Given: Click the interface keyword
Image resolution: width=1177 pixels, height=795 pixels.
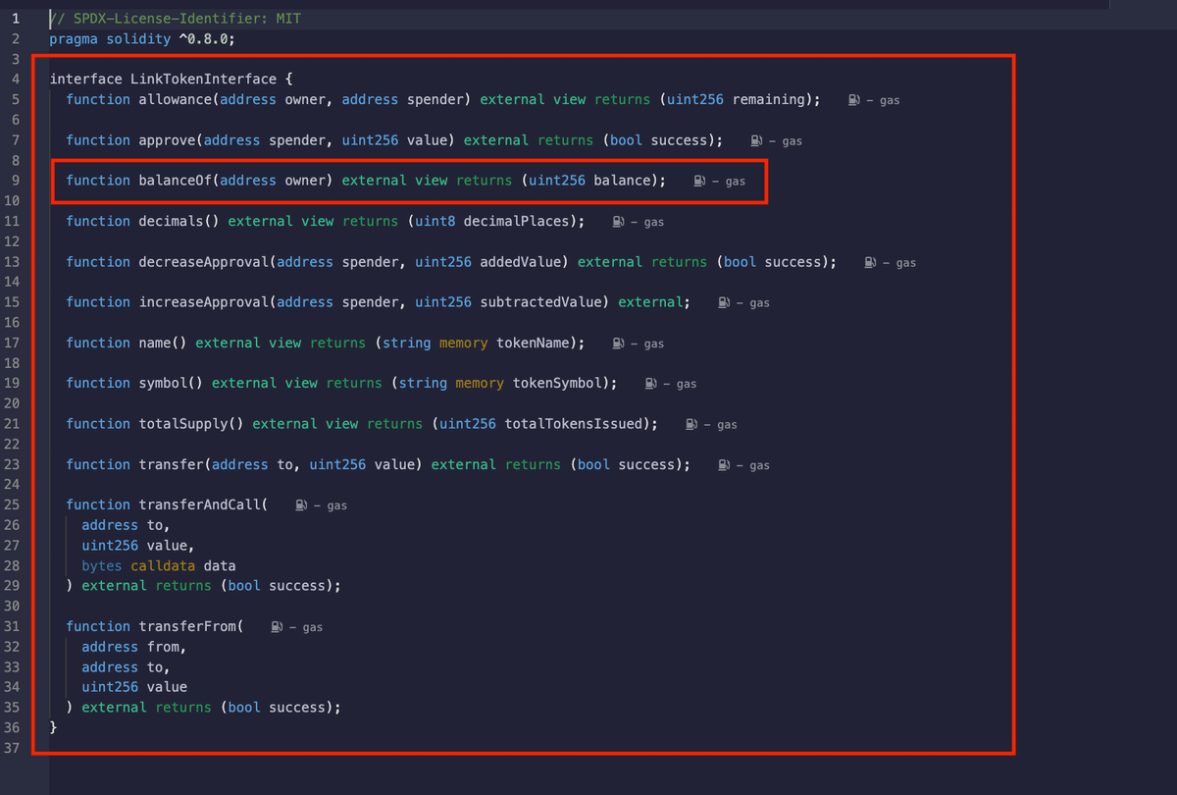Looking at the screenshot, I should pos(86,79).
